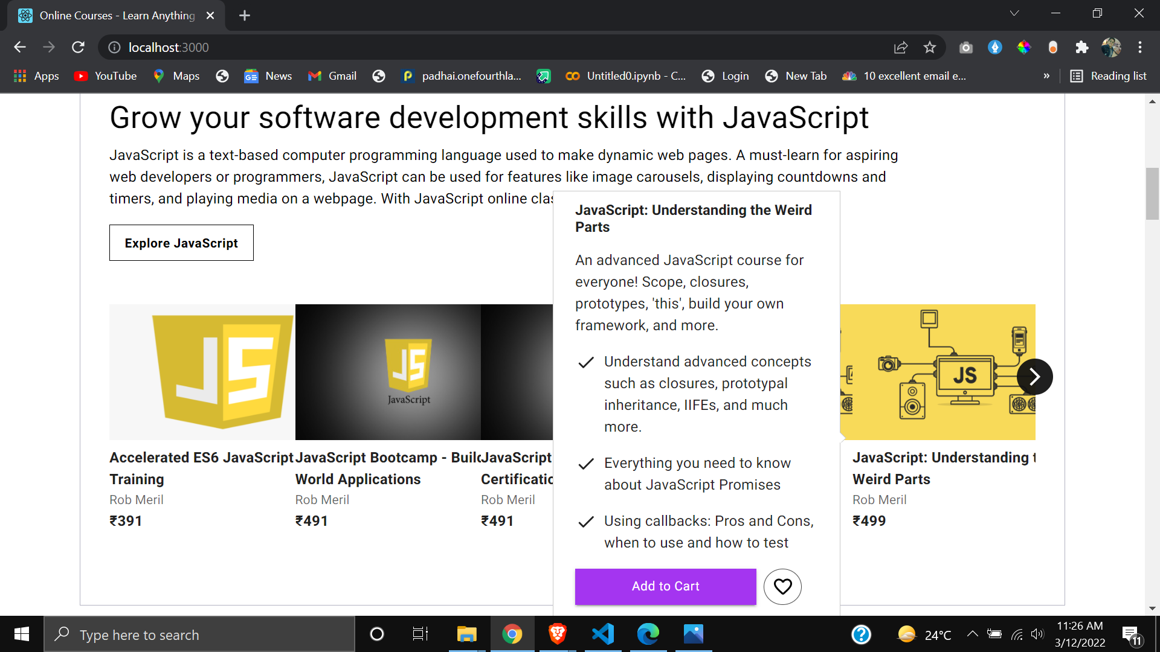Click the forward navigation arrow

tap(49, 47)
